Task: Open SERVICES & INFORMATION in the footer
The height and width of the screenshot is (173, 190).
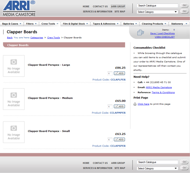Action: pos(97,168)
